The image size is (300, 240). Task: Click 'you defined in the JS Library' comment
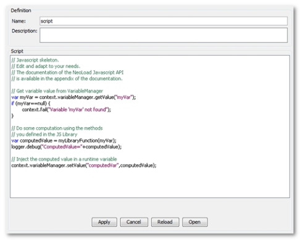(44, 134)
